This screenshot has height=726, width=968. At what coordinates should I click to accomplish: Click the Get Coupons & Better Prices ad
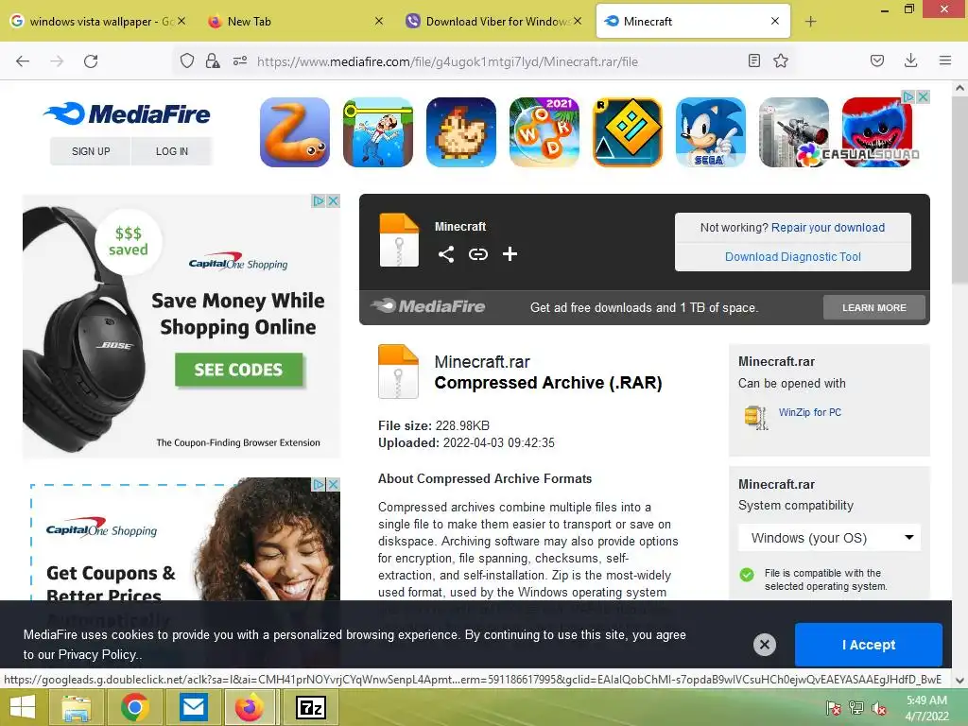(181, 539)
